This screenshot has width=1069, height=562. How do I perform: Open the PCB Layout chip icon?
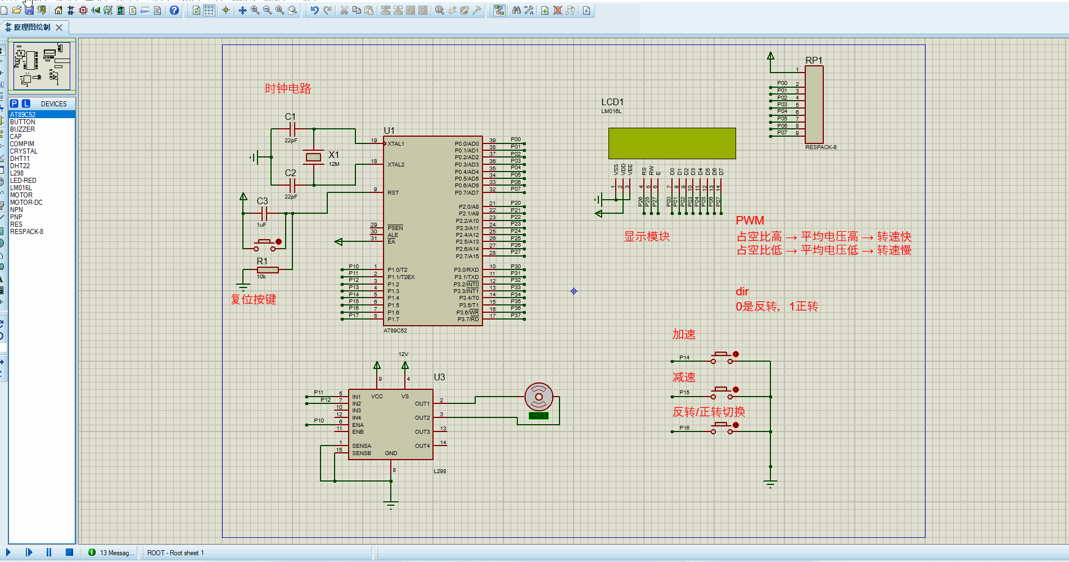coord(83,10)
